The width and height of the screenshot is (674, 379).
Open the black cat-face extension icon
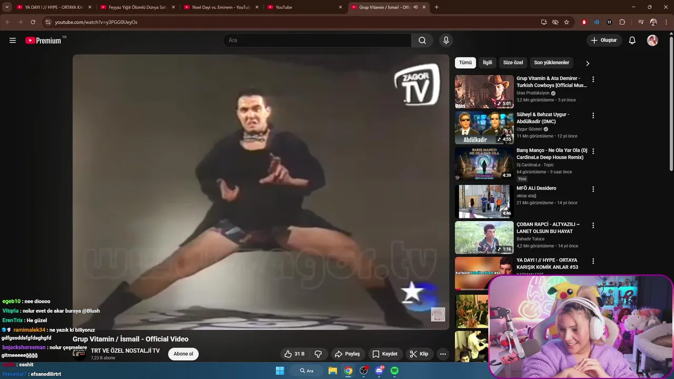pyautogui.click(x=609, y=22)
